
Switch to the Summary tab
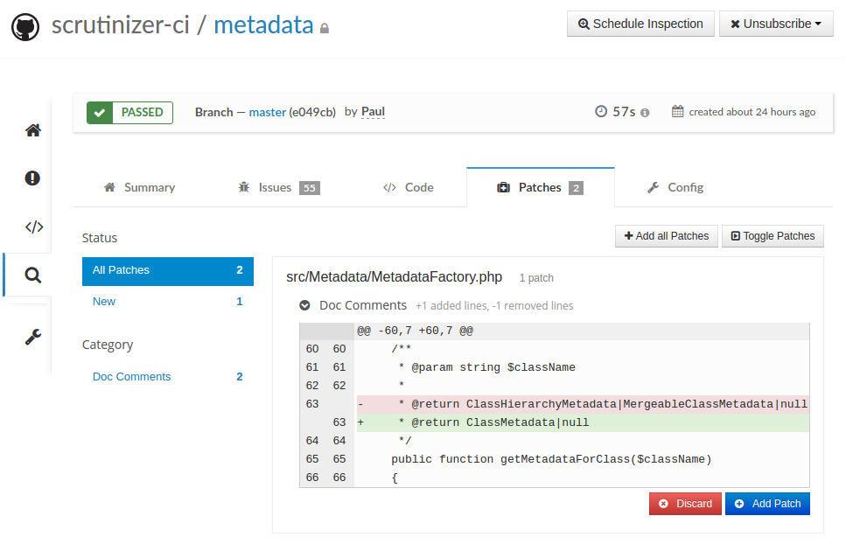140,188
